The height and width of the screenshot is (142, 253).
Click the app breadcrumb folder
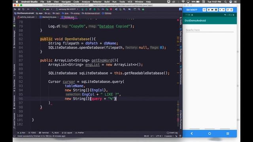pos(40,13)
